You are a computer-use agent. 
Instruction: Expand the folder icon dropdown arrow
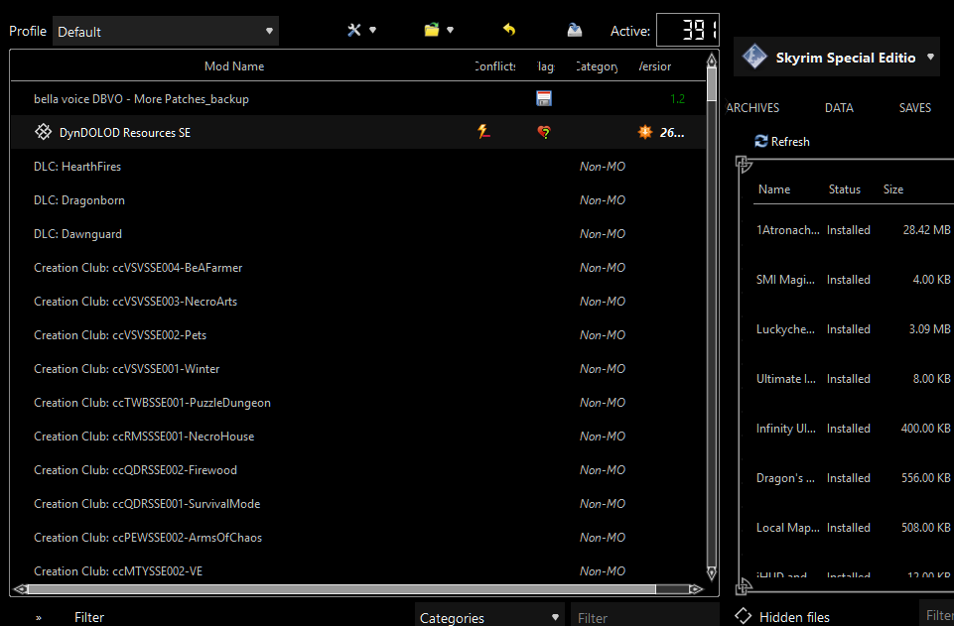451,30
